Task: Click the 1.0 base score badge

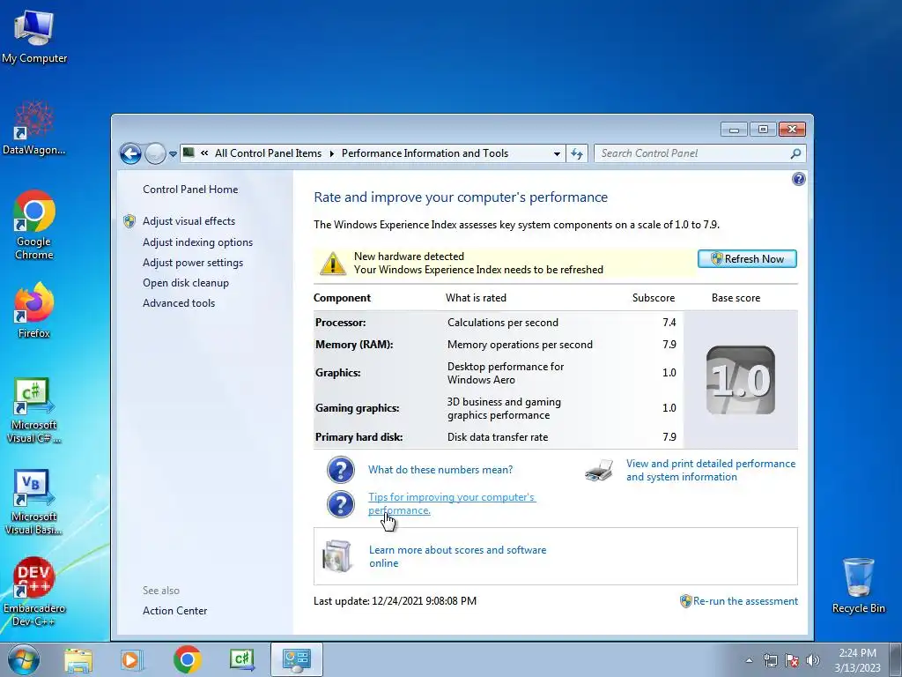Action: point(740,380)
